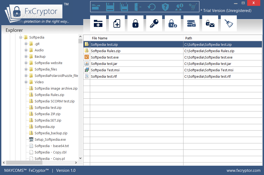264x175 pixels.
Task: Select Softpedia.SET.zip in tree
Action: (x=48, y=120)
